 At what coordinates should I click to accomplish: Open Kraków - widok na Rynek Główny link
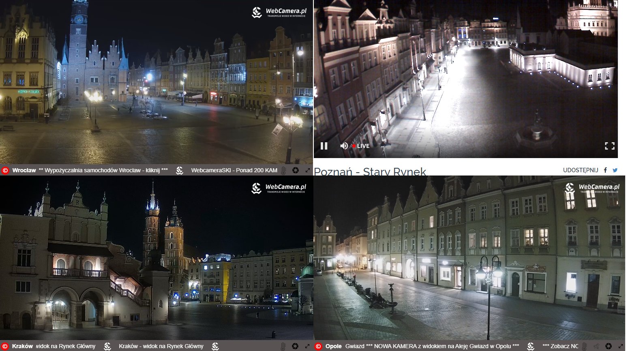click(161, 347)
